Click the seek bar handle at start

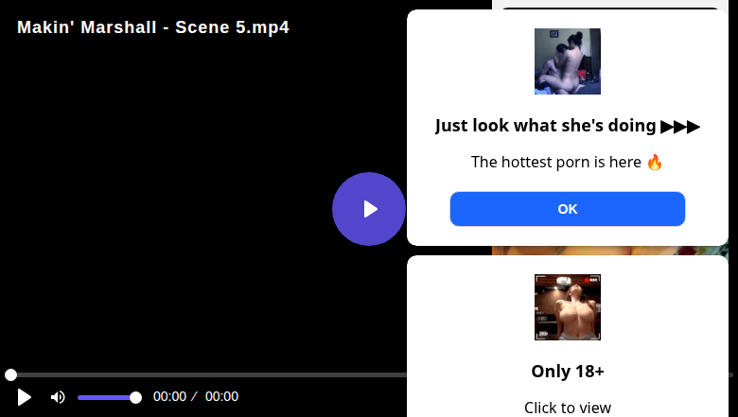coord(10,375)
